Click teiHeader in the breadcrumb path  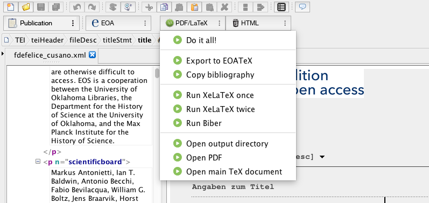[47, 40]
